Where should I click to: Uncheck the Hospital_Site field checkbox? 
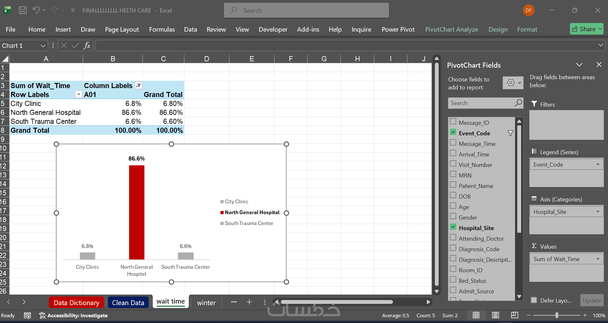click(453, 227)
